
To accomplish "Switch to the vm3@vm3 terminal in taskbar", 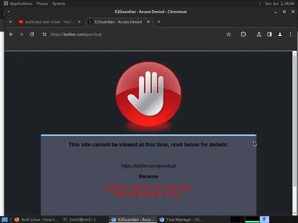I will (x=79, y=220).
